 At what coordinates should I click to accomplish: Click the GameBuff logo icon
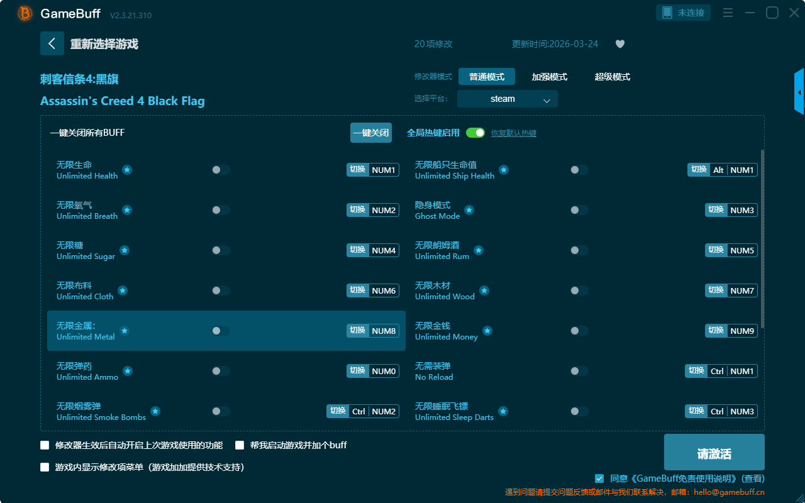click(x=25, y=13)
